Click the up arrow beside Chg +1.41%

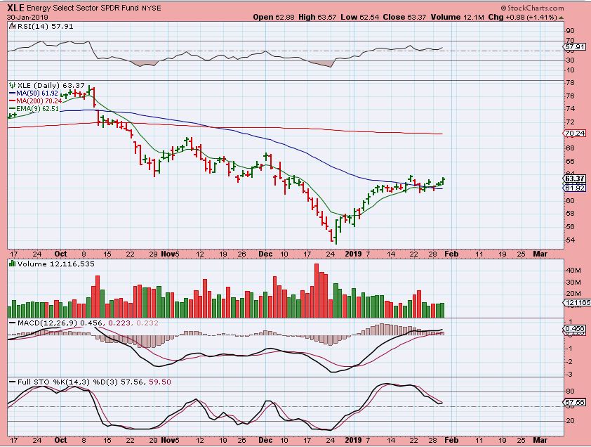(561, 18)
